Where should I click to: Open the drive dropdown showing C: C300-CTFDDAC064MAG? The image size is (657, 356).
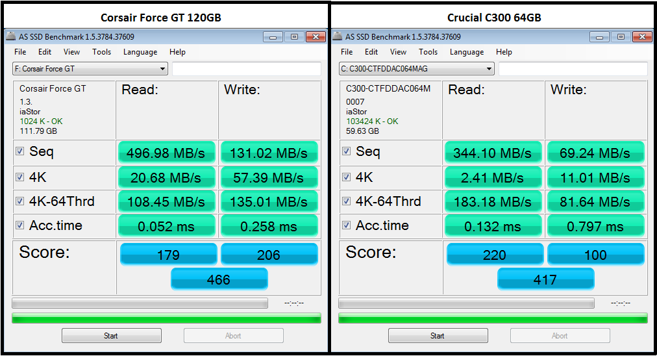coord(417,69)
